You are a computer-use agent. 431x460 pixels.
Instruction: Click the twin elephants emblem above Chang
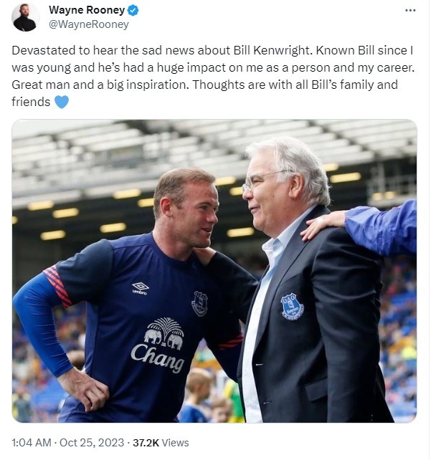point(164,334)
